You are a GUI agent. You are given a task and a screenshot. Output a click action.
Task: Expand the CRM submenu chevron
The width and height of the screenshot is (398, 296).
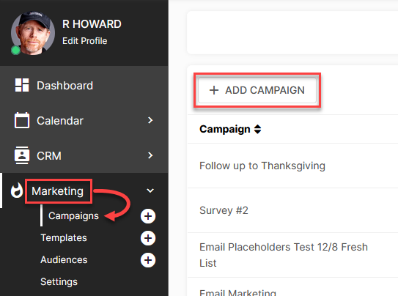(150, 155)
